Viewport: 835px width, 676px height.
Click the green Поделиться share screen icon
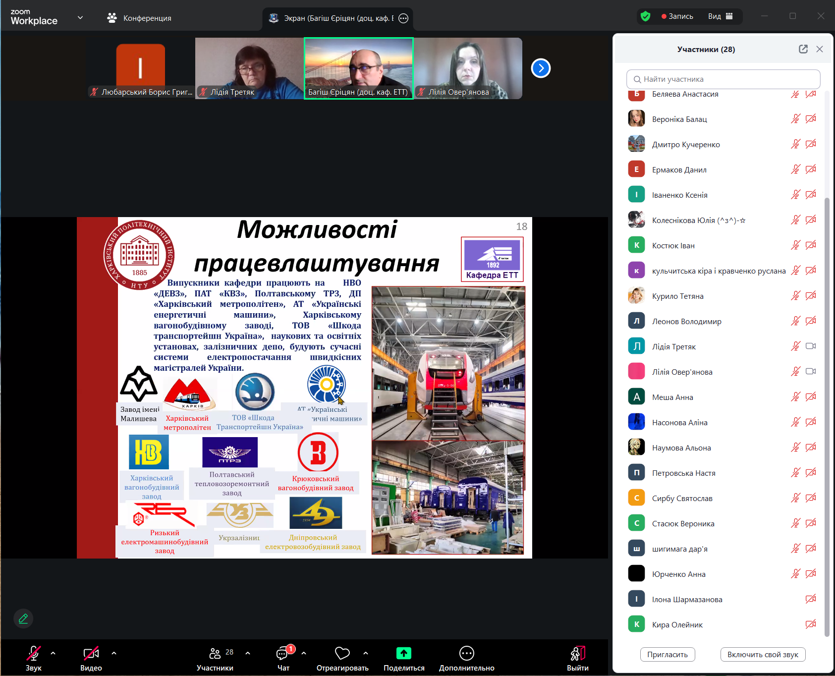404,653
